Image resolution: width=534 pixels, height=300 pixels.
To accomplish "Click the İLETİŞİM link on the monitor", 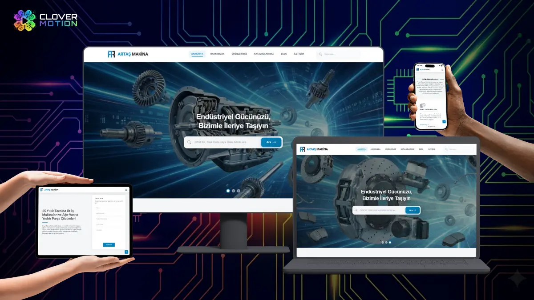I will (299, 54).
